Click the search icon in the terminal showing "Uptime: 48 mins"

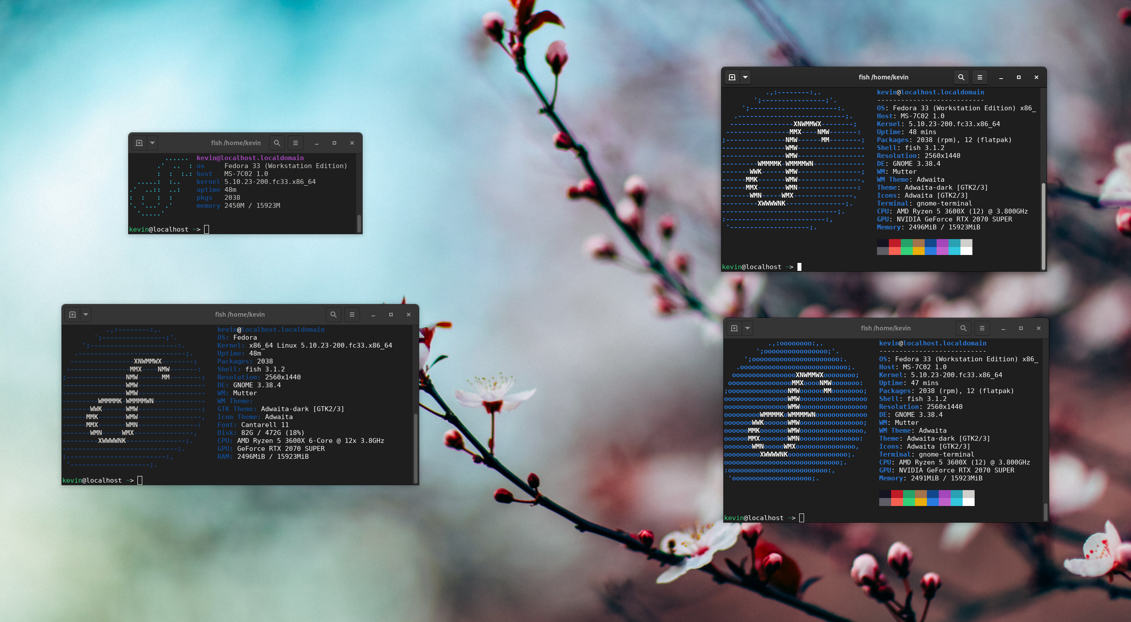(961, 77)
